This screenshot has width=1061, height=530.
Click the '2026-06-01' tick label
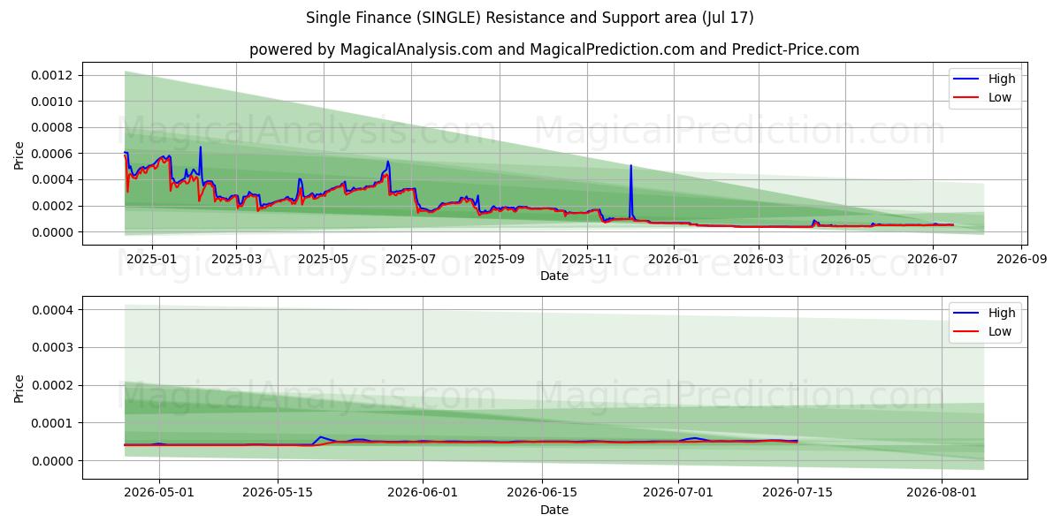pyautogui.click(x=423, y=494)
